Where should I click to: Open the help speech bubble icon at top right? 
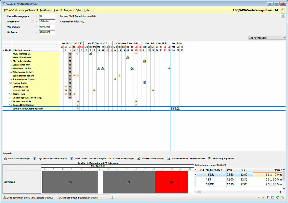[283, 10]
